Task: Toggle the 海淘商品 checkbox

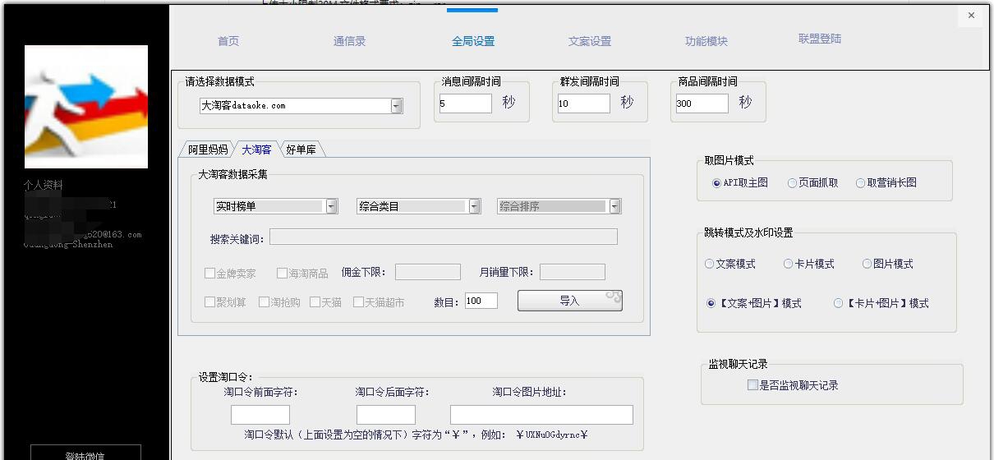Action: 282,273
